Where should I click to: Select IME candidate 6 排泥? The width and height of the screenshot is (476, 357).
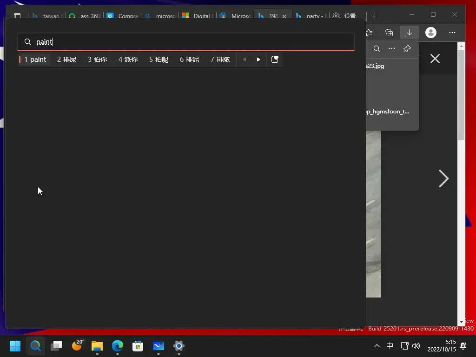[x=190, y=59]
